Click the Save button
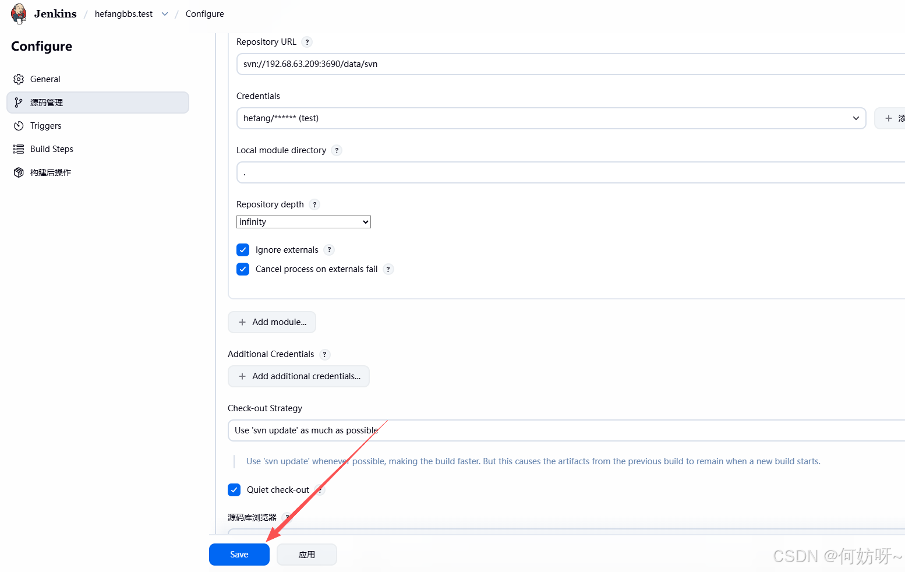 pyautogui.click(x=239, y=555)
